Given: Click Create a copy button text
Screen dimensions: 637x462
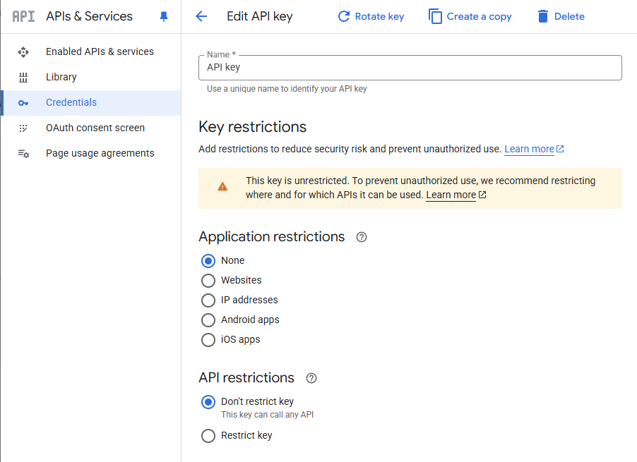Looking at the screenshot, I should [x=479, y=17].
